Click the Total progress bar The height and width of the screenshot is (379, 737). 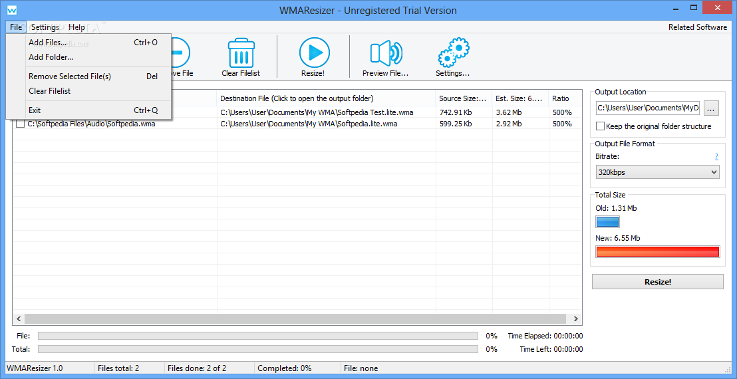(258, 349)
